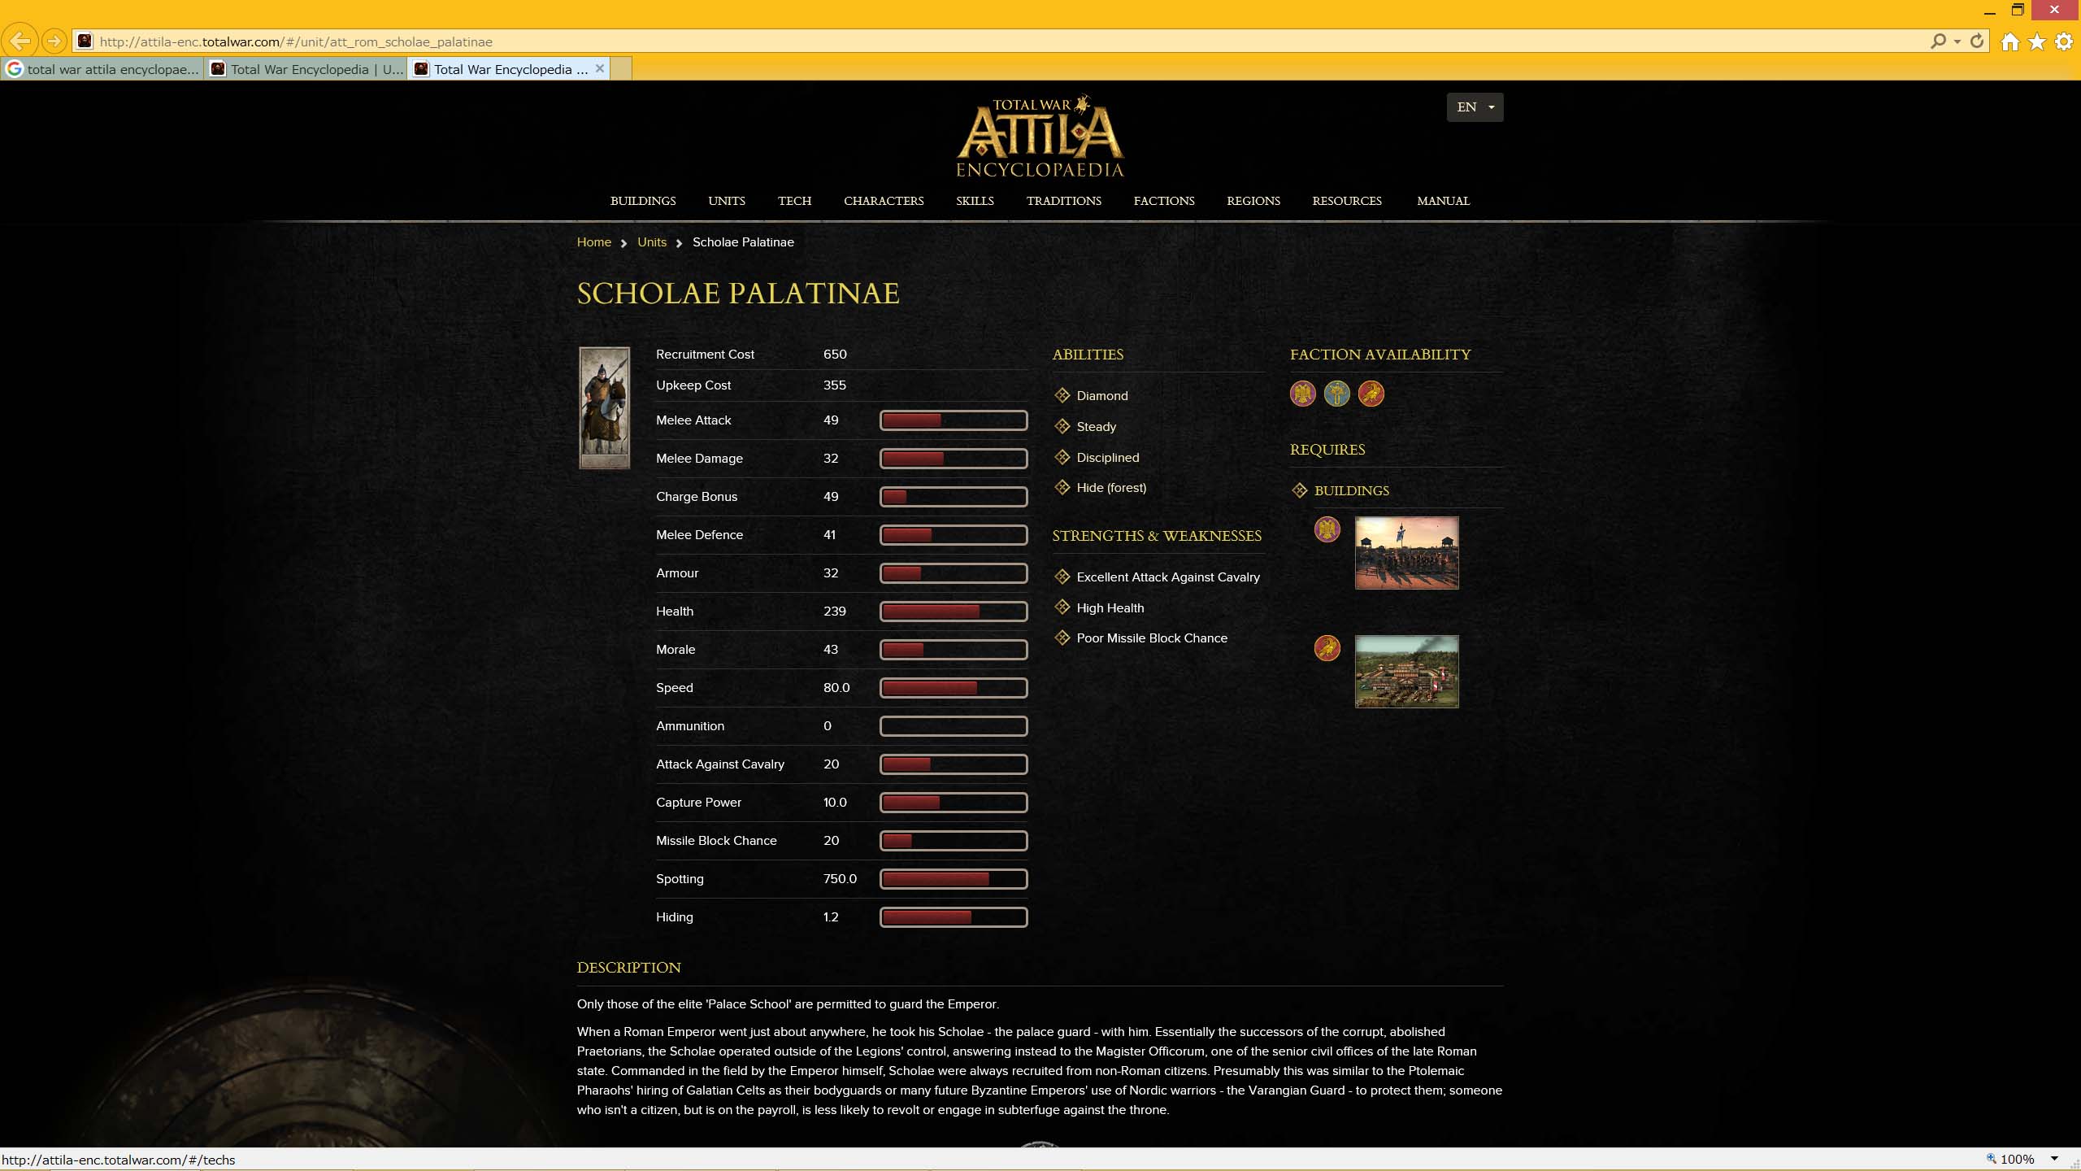The image size is (2081, 1171).
Task: Open the barracks building thumbnail
Action: click(1406, 553)
